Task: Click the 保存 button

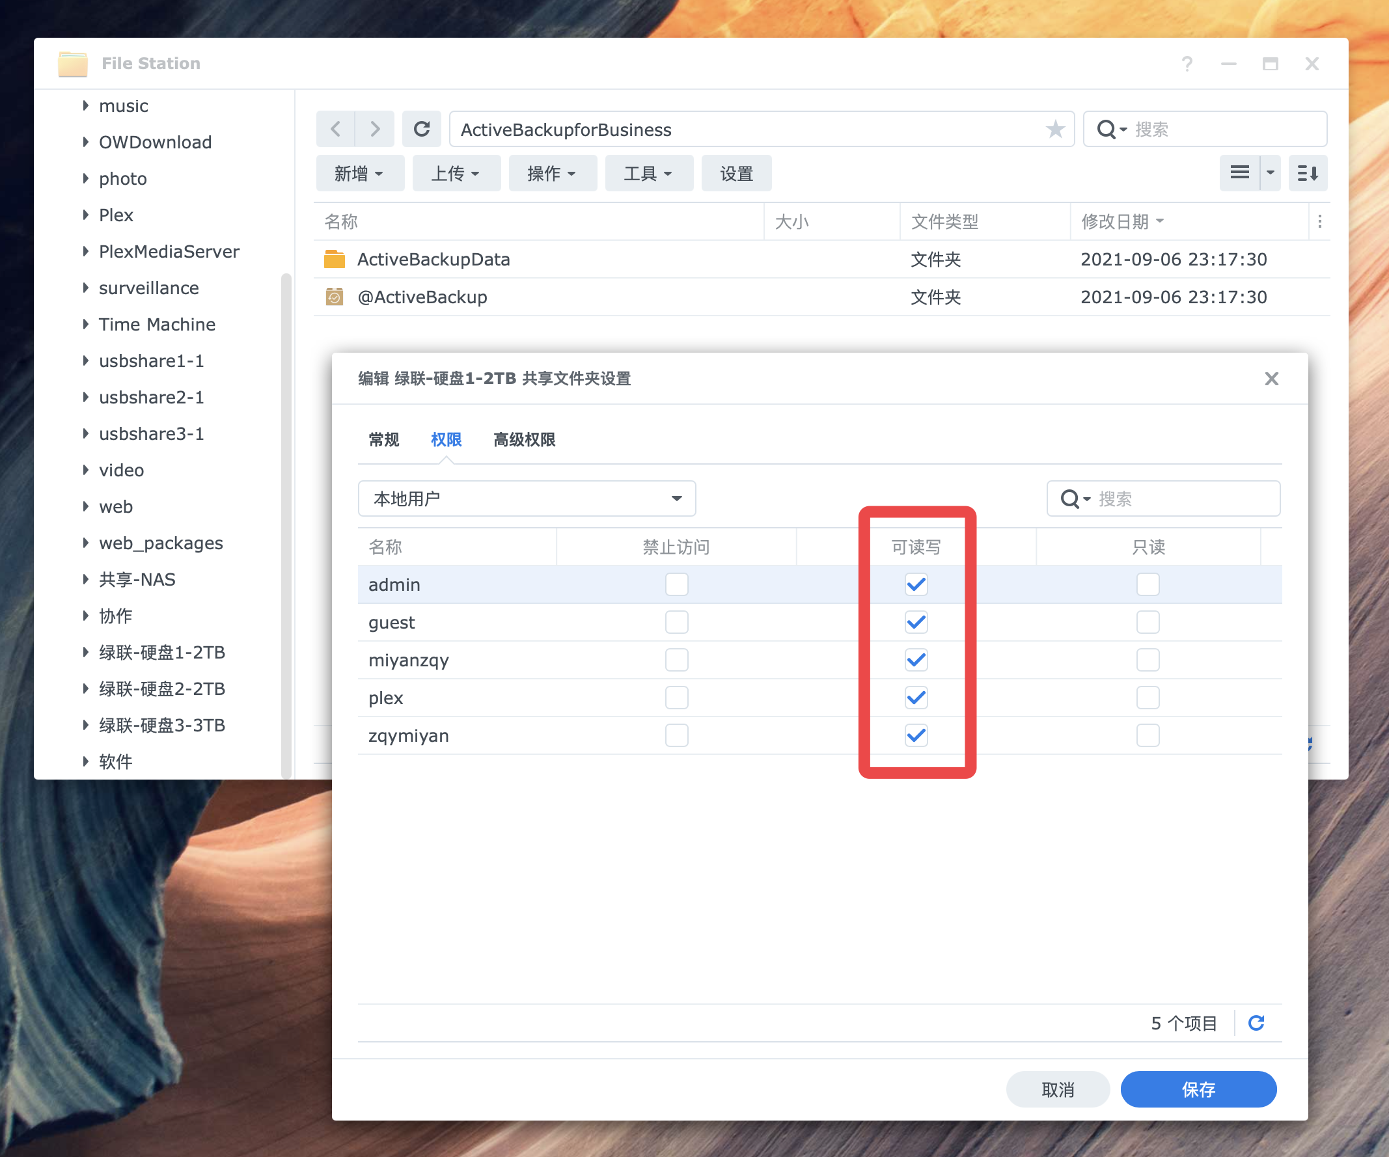Action: [x=1198, y=1089]
